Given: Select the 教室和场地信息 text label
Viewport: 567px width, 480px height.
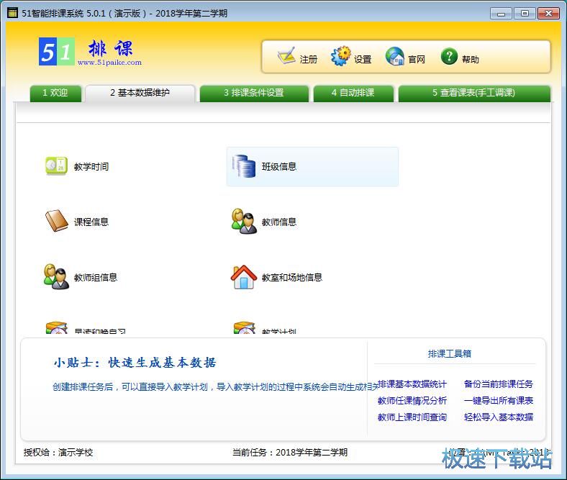Looking at the screenshot, I should point(292,278).
